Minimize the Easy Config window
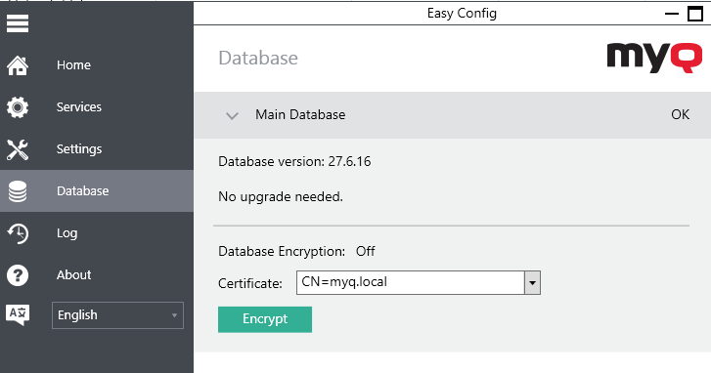 pyautogui.click(x=672, y=14)
